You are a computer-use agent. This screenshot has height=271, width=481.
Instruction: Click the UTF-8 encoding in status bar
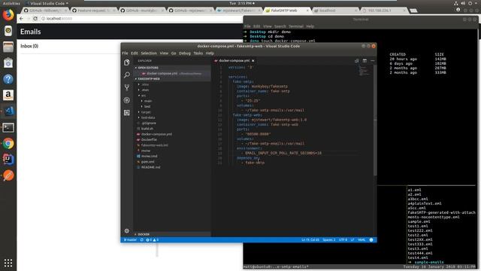(x=343, y=239)
